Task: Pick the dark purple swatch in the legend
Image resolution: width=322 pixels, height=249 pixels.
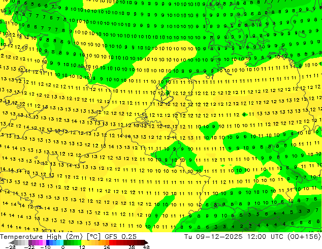Action: point(30,242)
